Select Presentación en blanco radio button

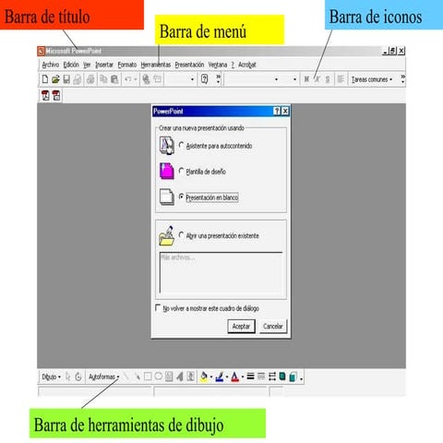coord(181,197)
